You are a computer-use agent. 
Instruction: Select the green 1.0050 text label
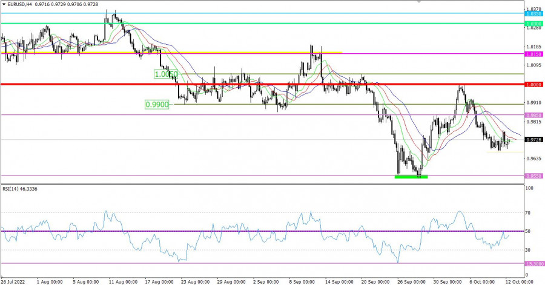[x=165, y=74]
